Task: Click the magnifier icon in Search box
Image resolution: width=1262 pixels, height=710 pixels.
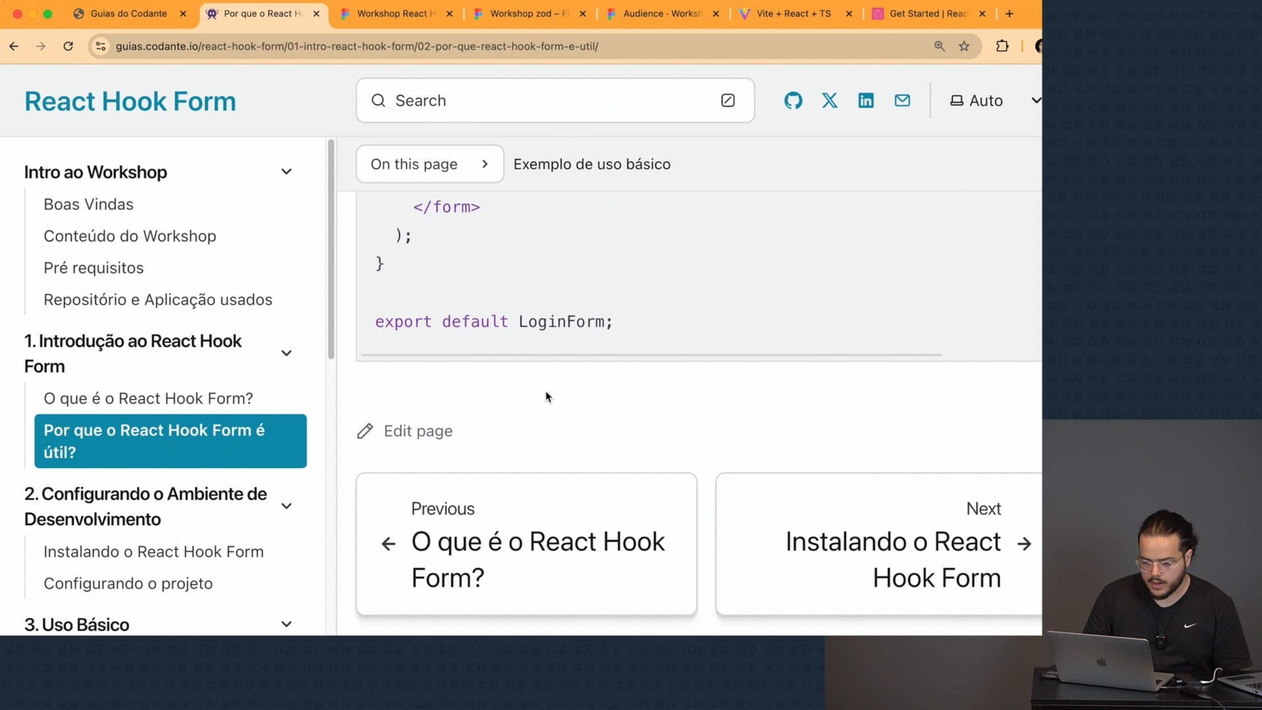Action: [x=379, y=101]
